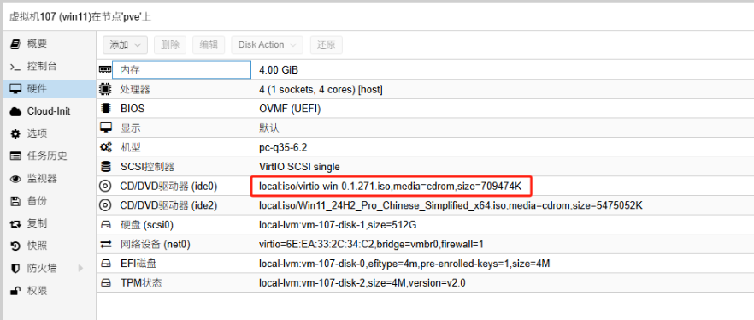This screenshot has width=754, height=320.
Task: Select the BIOS OVMF (UEFI) row
Action: tap(425, 109)
